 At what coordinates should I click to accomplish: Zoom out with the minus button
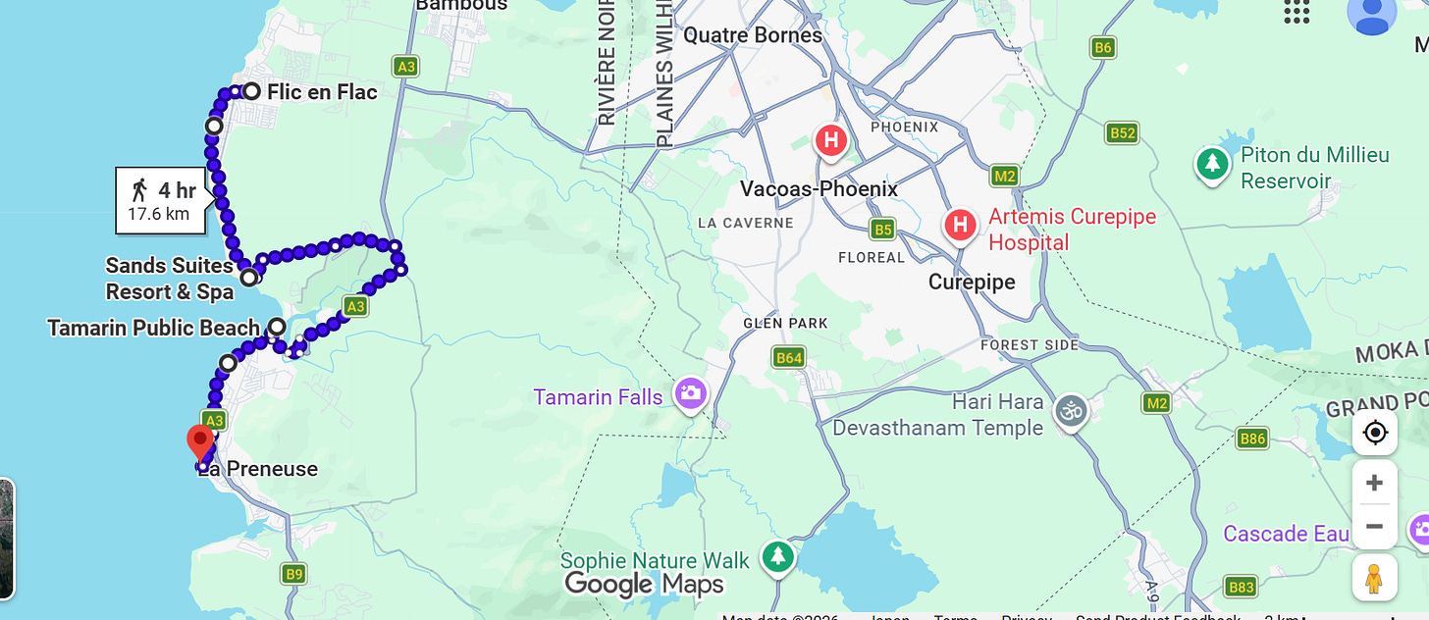(x=1375, y=527)
